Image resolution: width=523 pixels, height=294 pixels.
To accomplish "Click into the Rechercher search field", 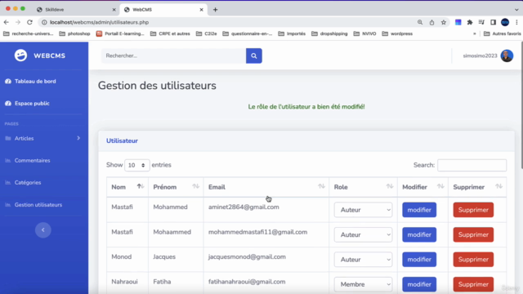I will [174, 56].
